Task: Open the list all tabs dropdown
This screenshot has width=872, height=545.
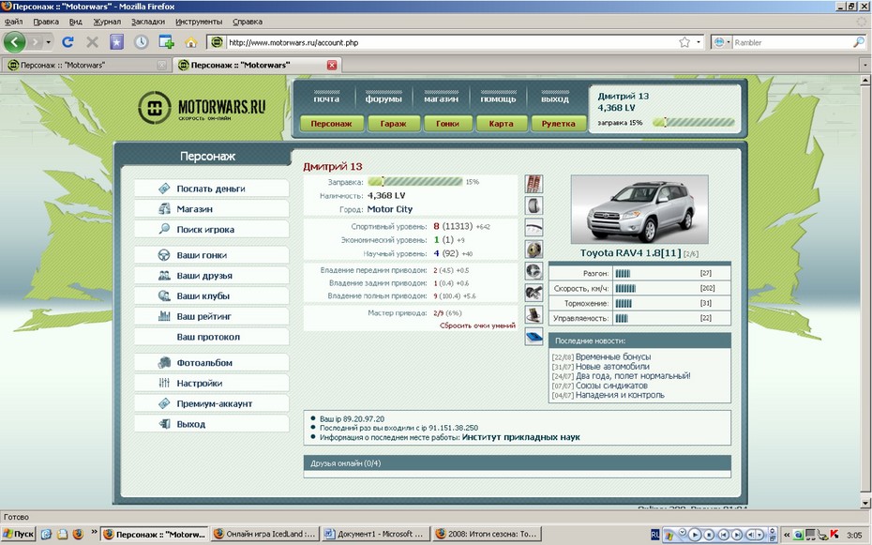Action: pos(864,65)
